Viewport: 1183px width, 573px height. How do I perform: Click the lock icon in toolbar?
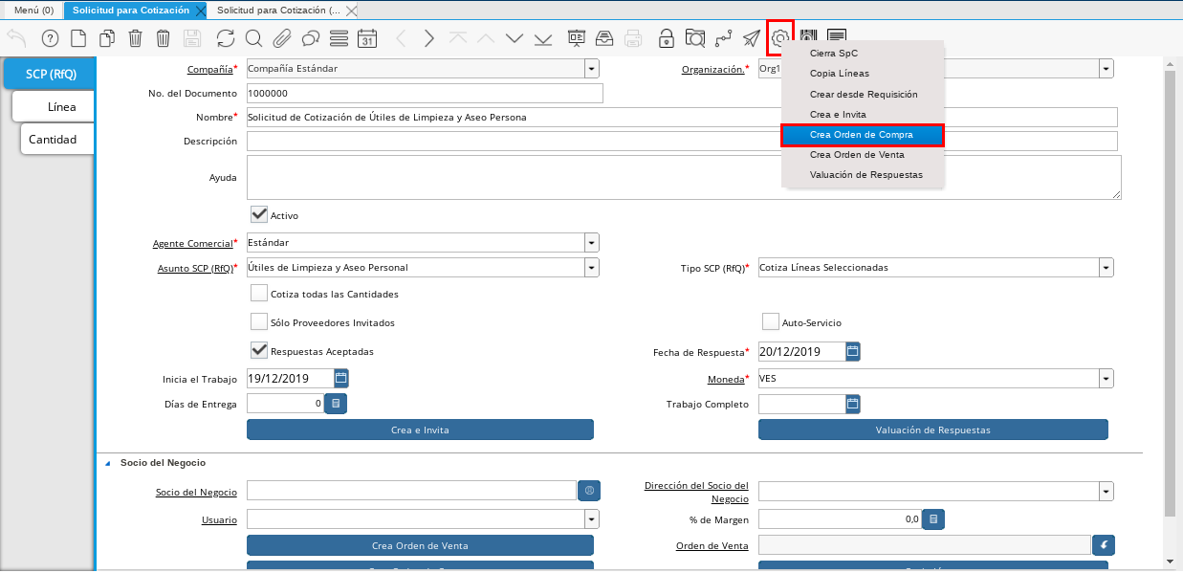tap(666, 38)
